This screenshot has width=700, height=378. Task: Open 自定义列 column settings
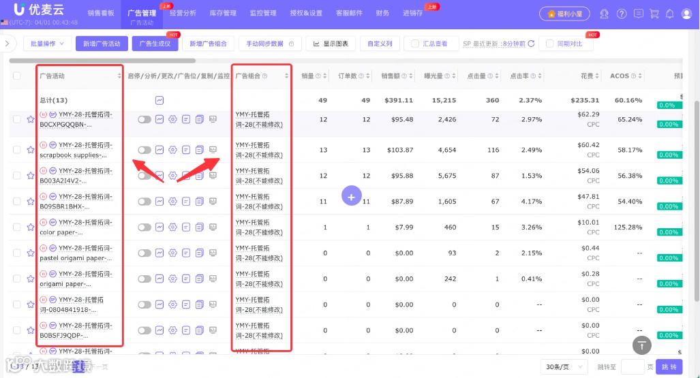[x=380, y=44]
